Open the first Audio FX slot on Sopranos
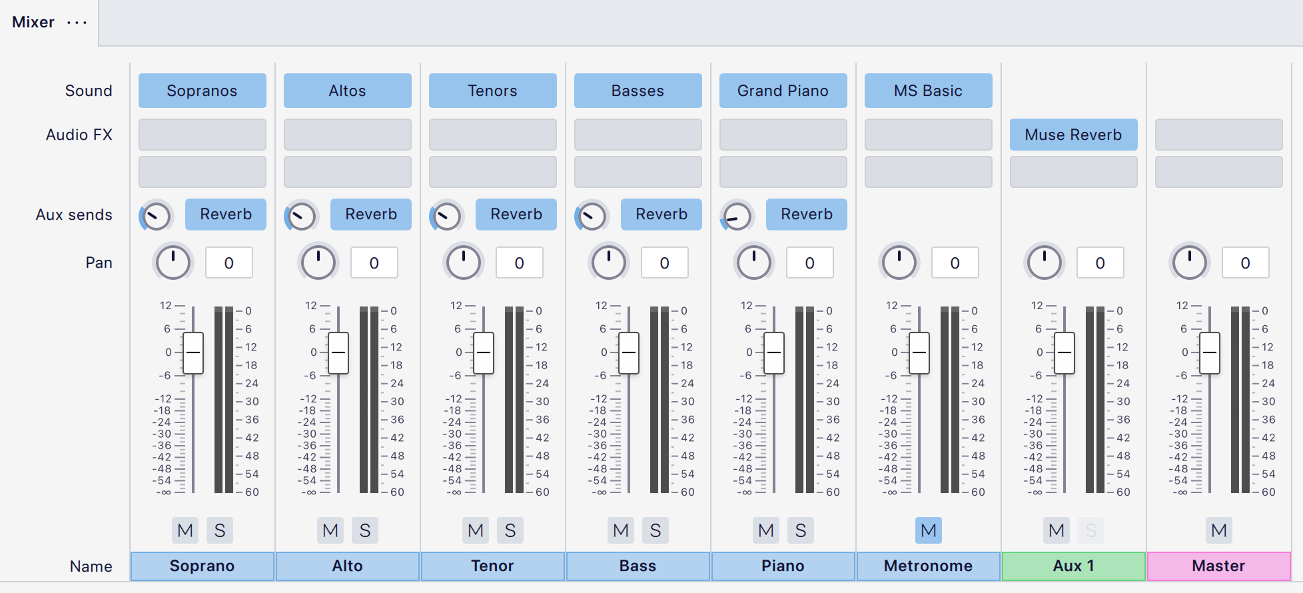1303x593 pixels. click(202, 135)
